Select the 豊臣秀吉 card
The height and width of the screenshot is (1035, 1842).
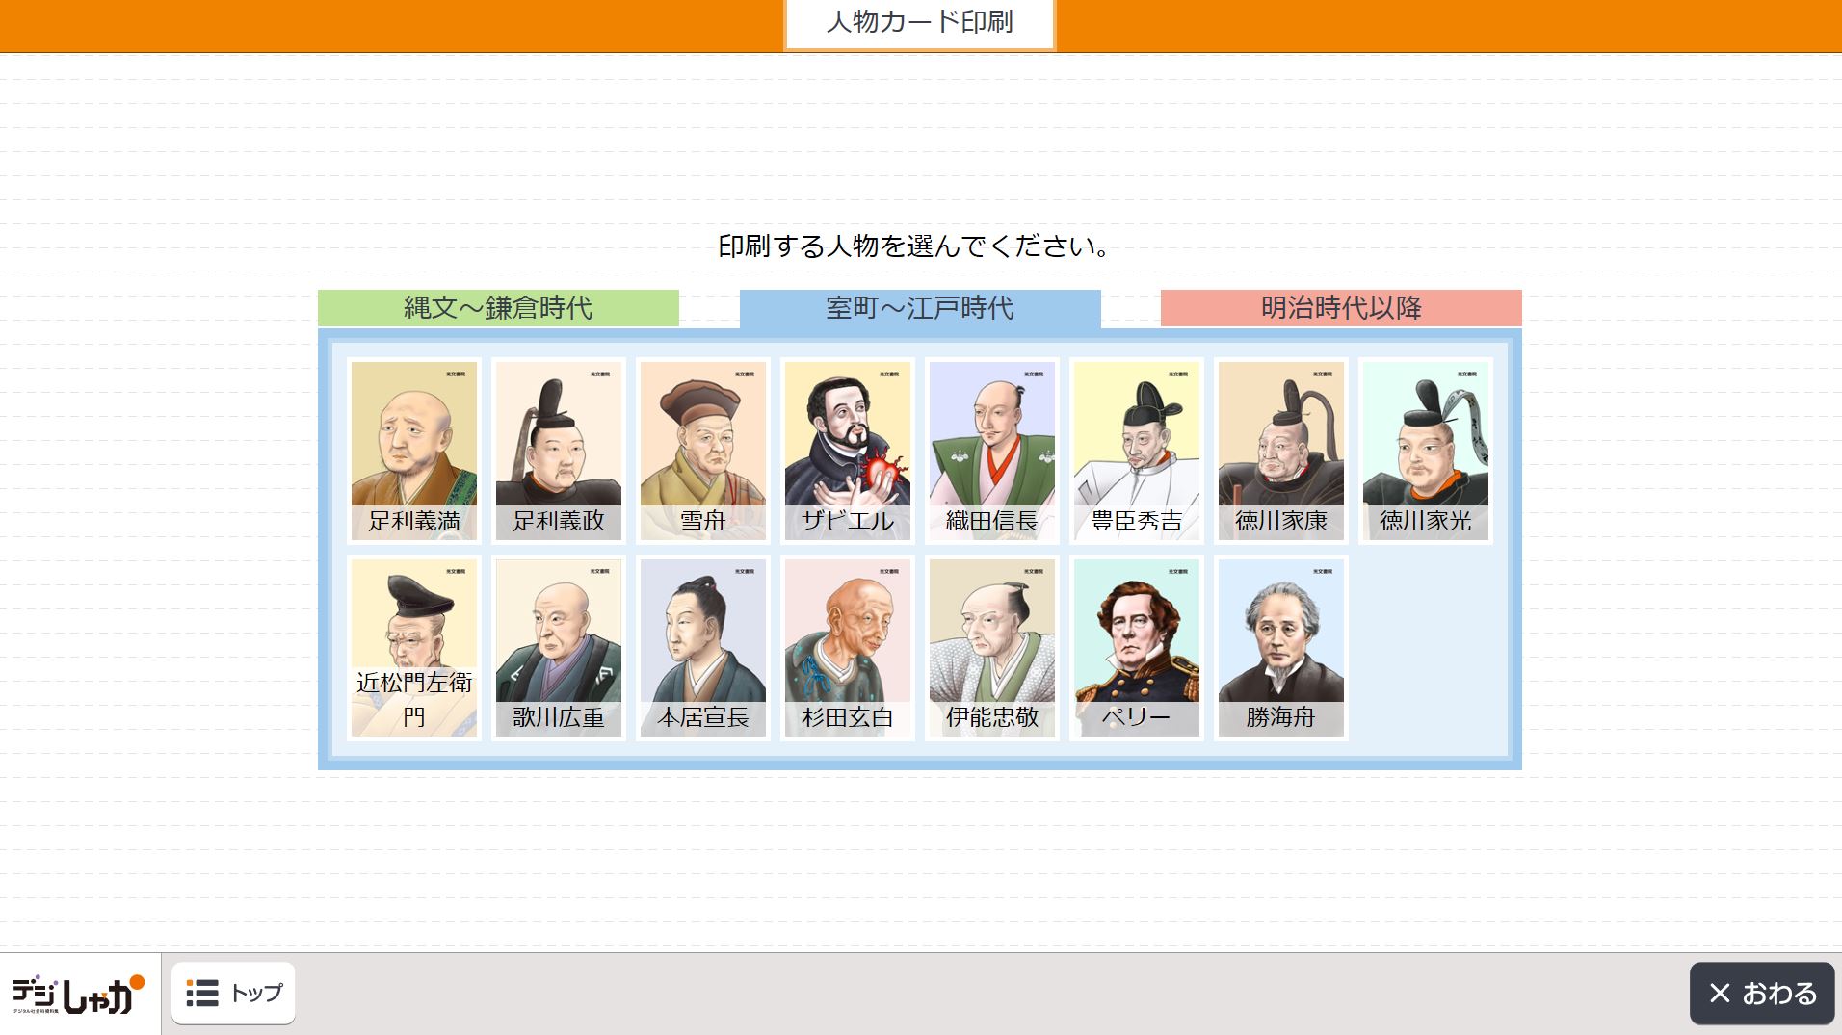click(x=1137, y=451)
